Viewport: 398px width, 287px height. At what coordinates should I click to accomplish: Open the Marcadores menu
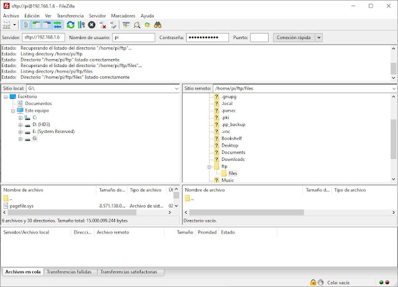123,16
